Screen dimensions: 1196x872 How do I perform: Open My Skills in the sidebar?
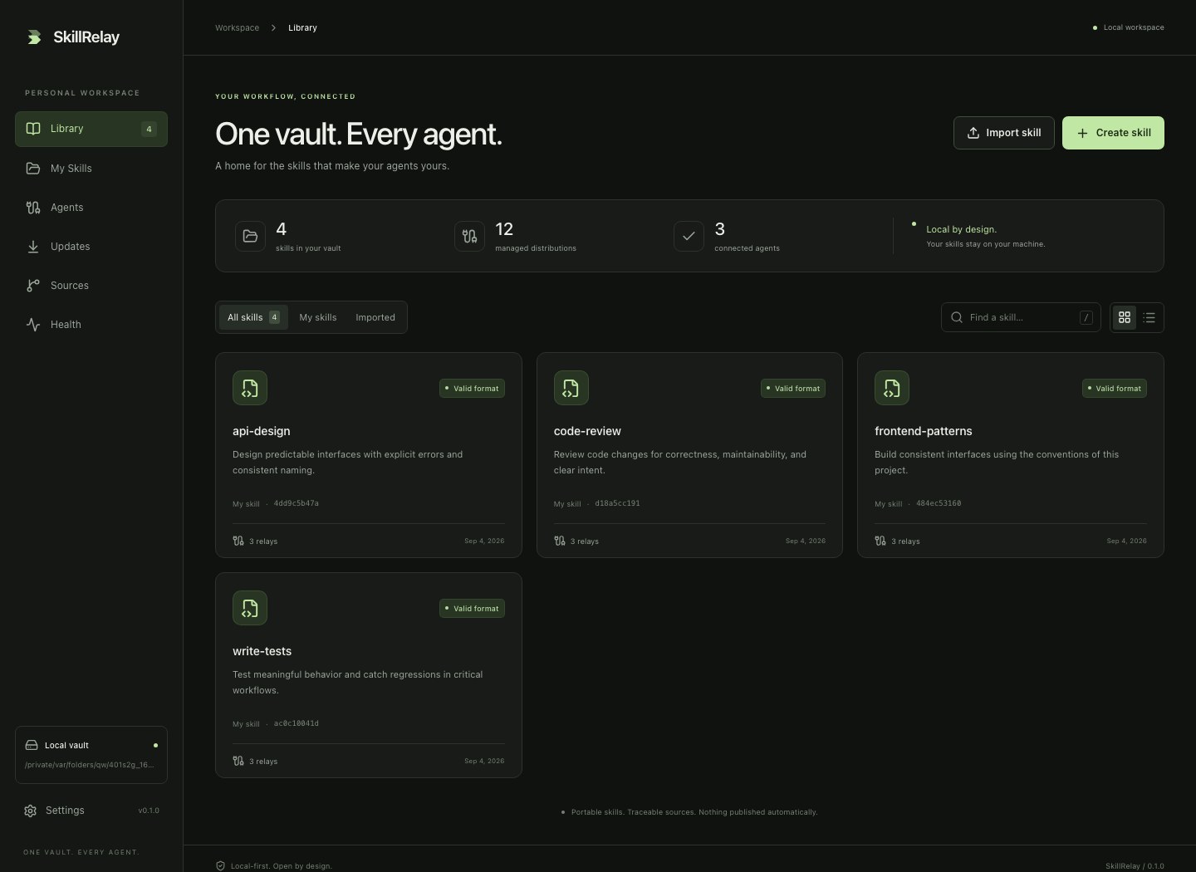[x=91, y=168]
